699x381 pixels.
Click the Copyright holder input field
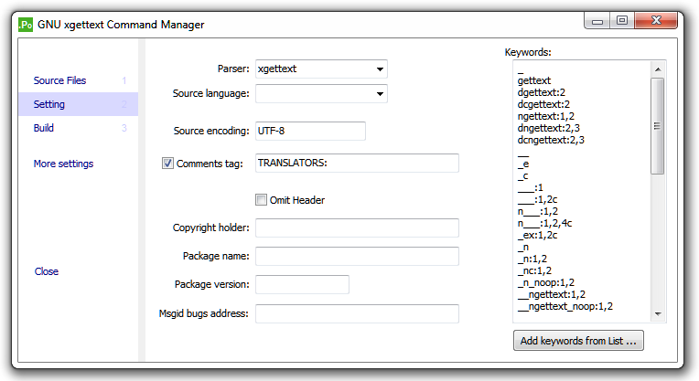pos(357,228)
